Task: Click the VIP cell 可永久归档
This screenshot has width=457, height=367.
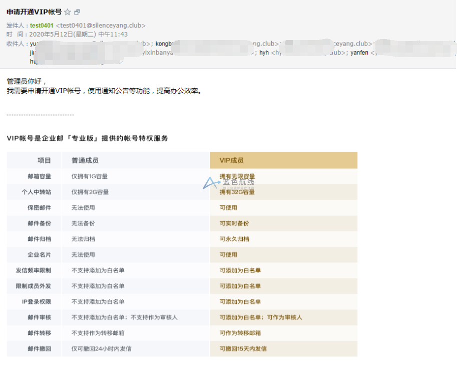Action: click(x=234, y=239)
